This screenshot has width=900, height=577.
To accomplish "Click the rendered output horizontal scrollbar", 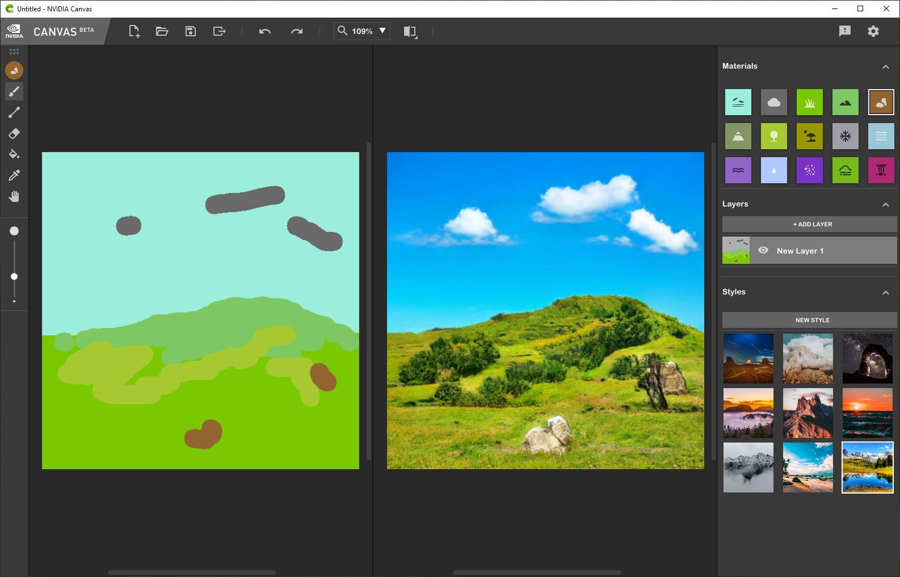I will click(537, 572).
